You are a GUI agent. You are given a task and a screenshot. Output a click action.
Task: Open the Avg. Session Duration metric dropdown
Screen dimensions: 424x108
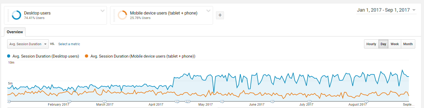pyautogui.click(x=28, y=44)
